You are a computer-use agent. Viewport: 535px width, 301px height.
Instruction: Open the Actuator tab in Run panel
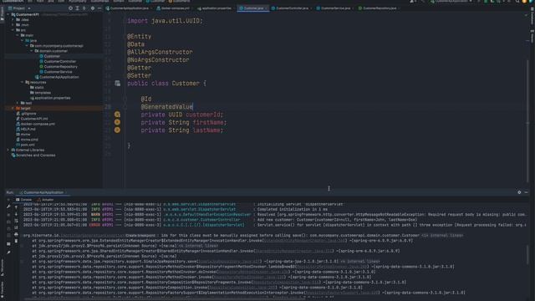[x=46, y=200]
